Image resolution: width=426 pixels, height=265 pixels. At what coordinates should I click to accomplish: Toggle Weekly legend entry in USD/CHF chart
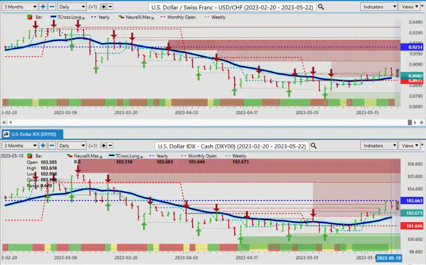click(x=215, y=17)
